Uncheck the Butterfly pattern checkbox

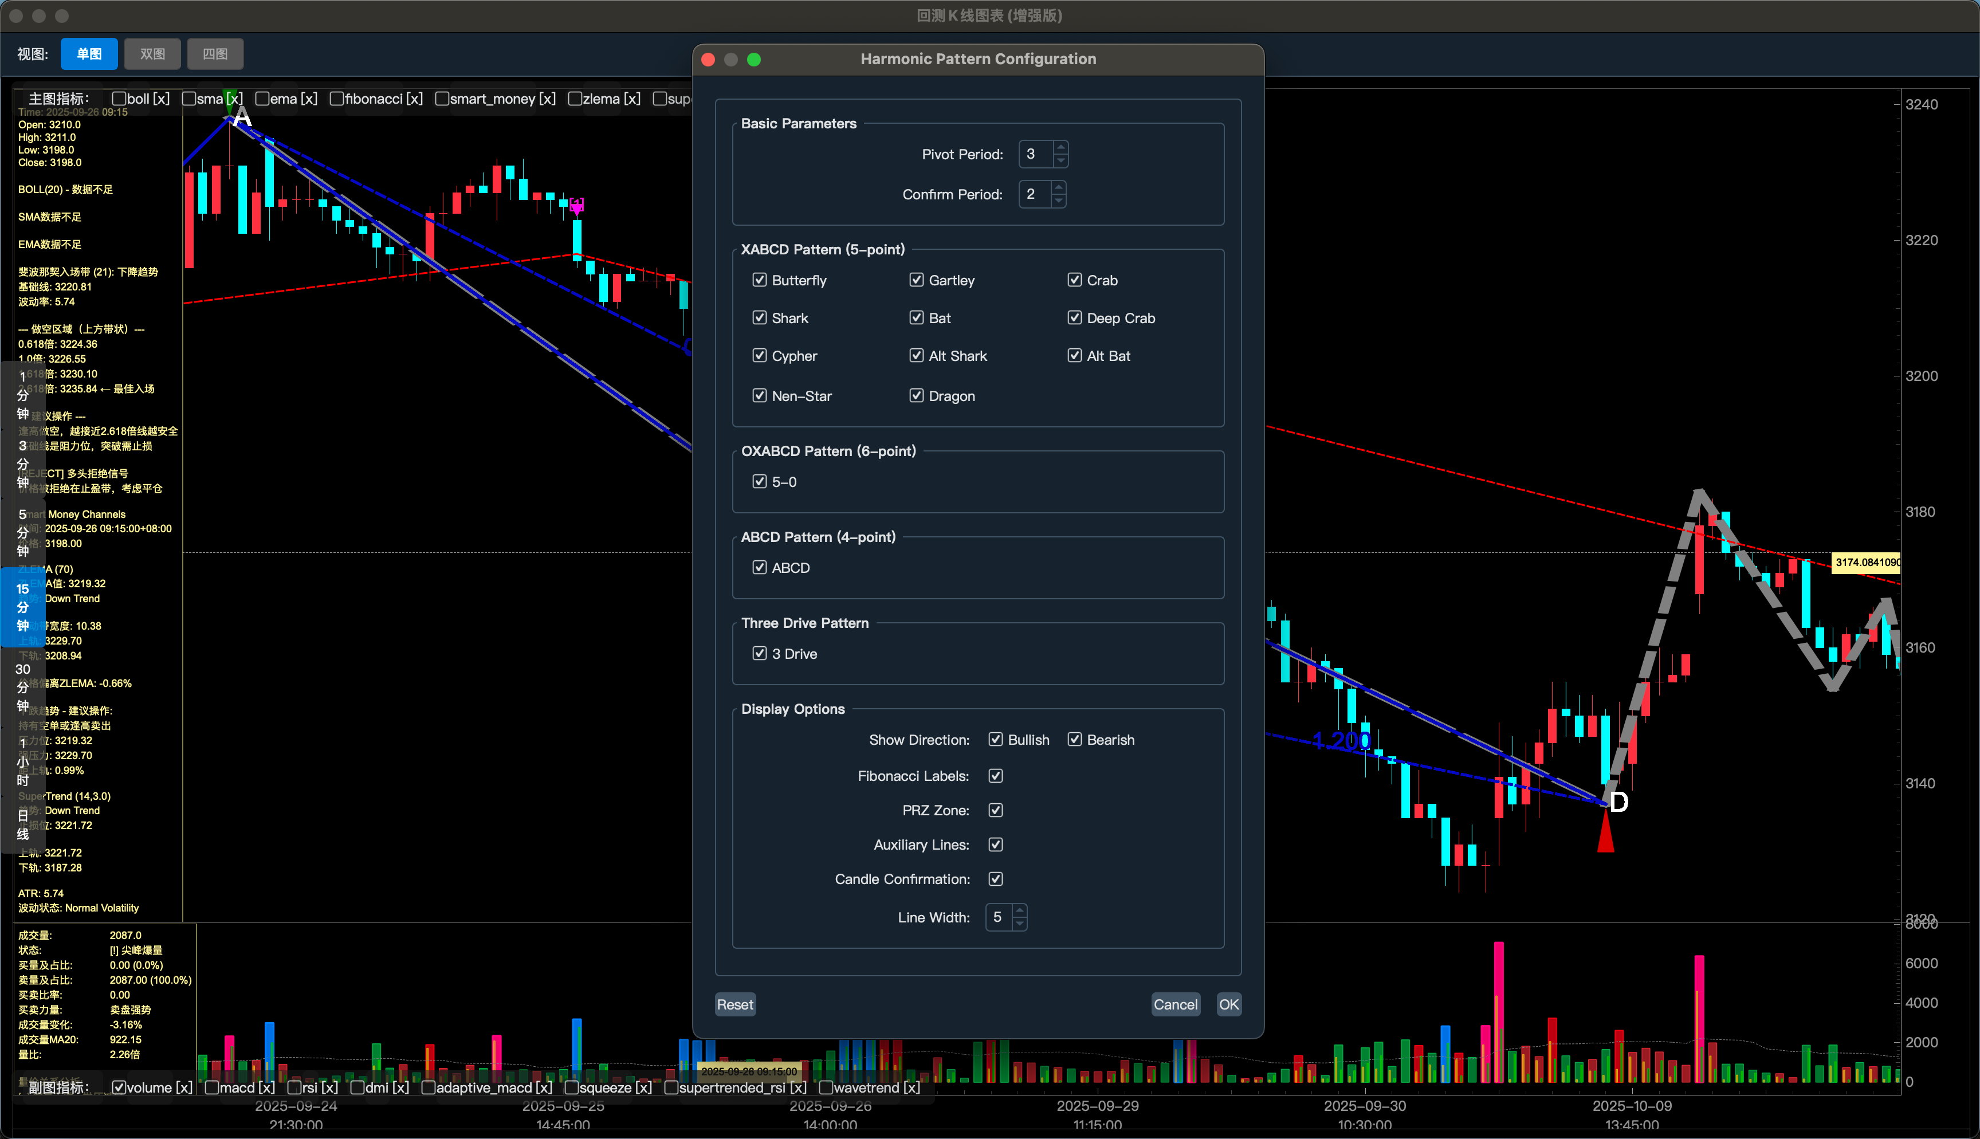[759, 280]
